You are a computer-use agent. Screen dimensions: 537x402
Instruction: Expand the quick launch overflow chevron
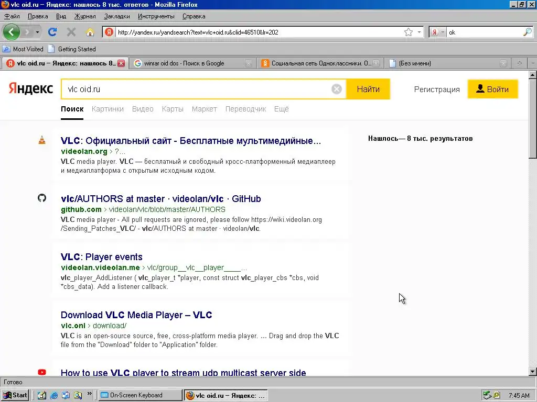click(x=89, y=394)
